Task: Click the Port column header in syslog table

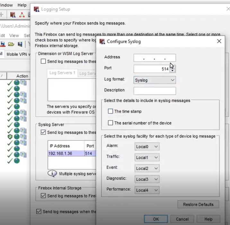Action: pos(90,146)
